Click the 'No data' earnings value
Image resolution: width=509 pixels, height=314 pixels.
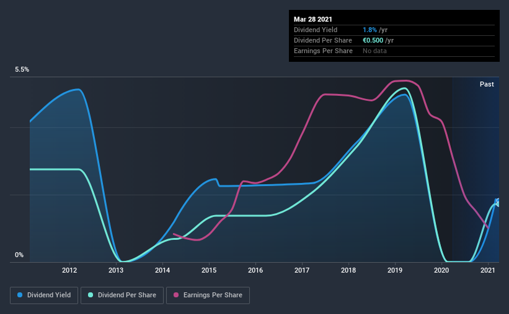pos(374,51)
